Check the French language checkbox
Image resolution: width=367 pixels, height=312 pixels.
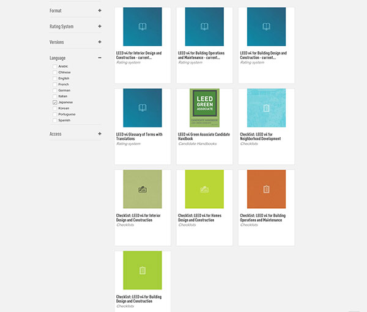pos(55,84)
